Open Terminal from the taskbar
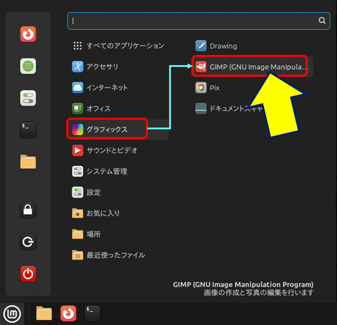 click(x=92, y=313)
